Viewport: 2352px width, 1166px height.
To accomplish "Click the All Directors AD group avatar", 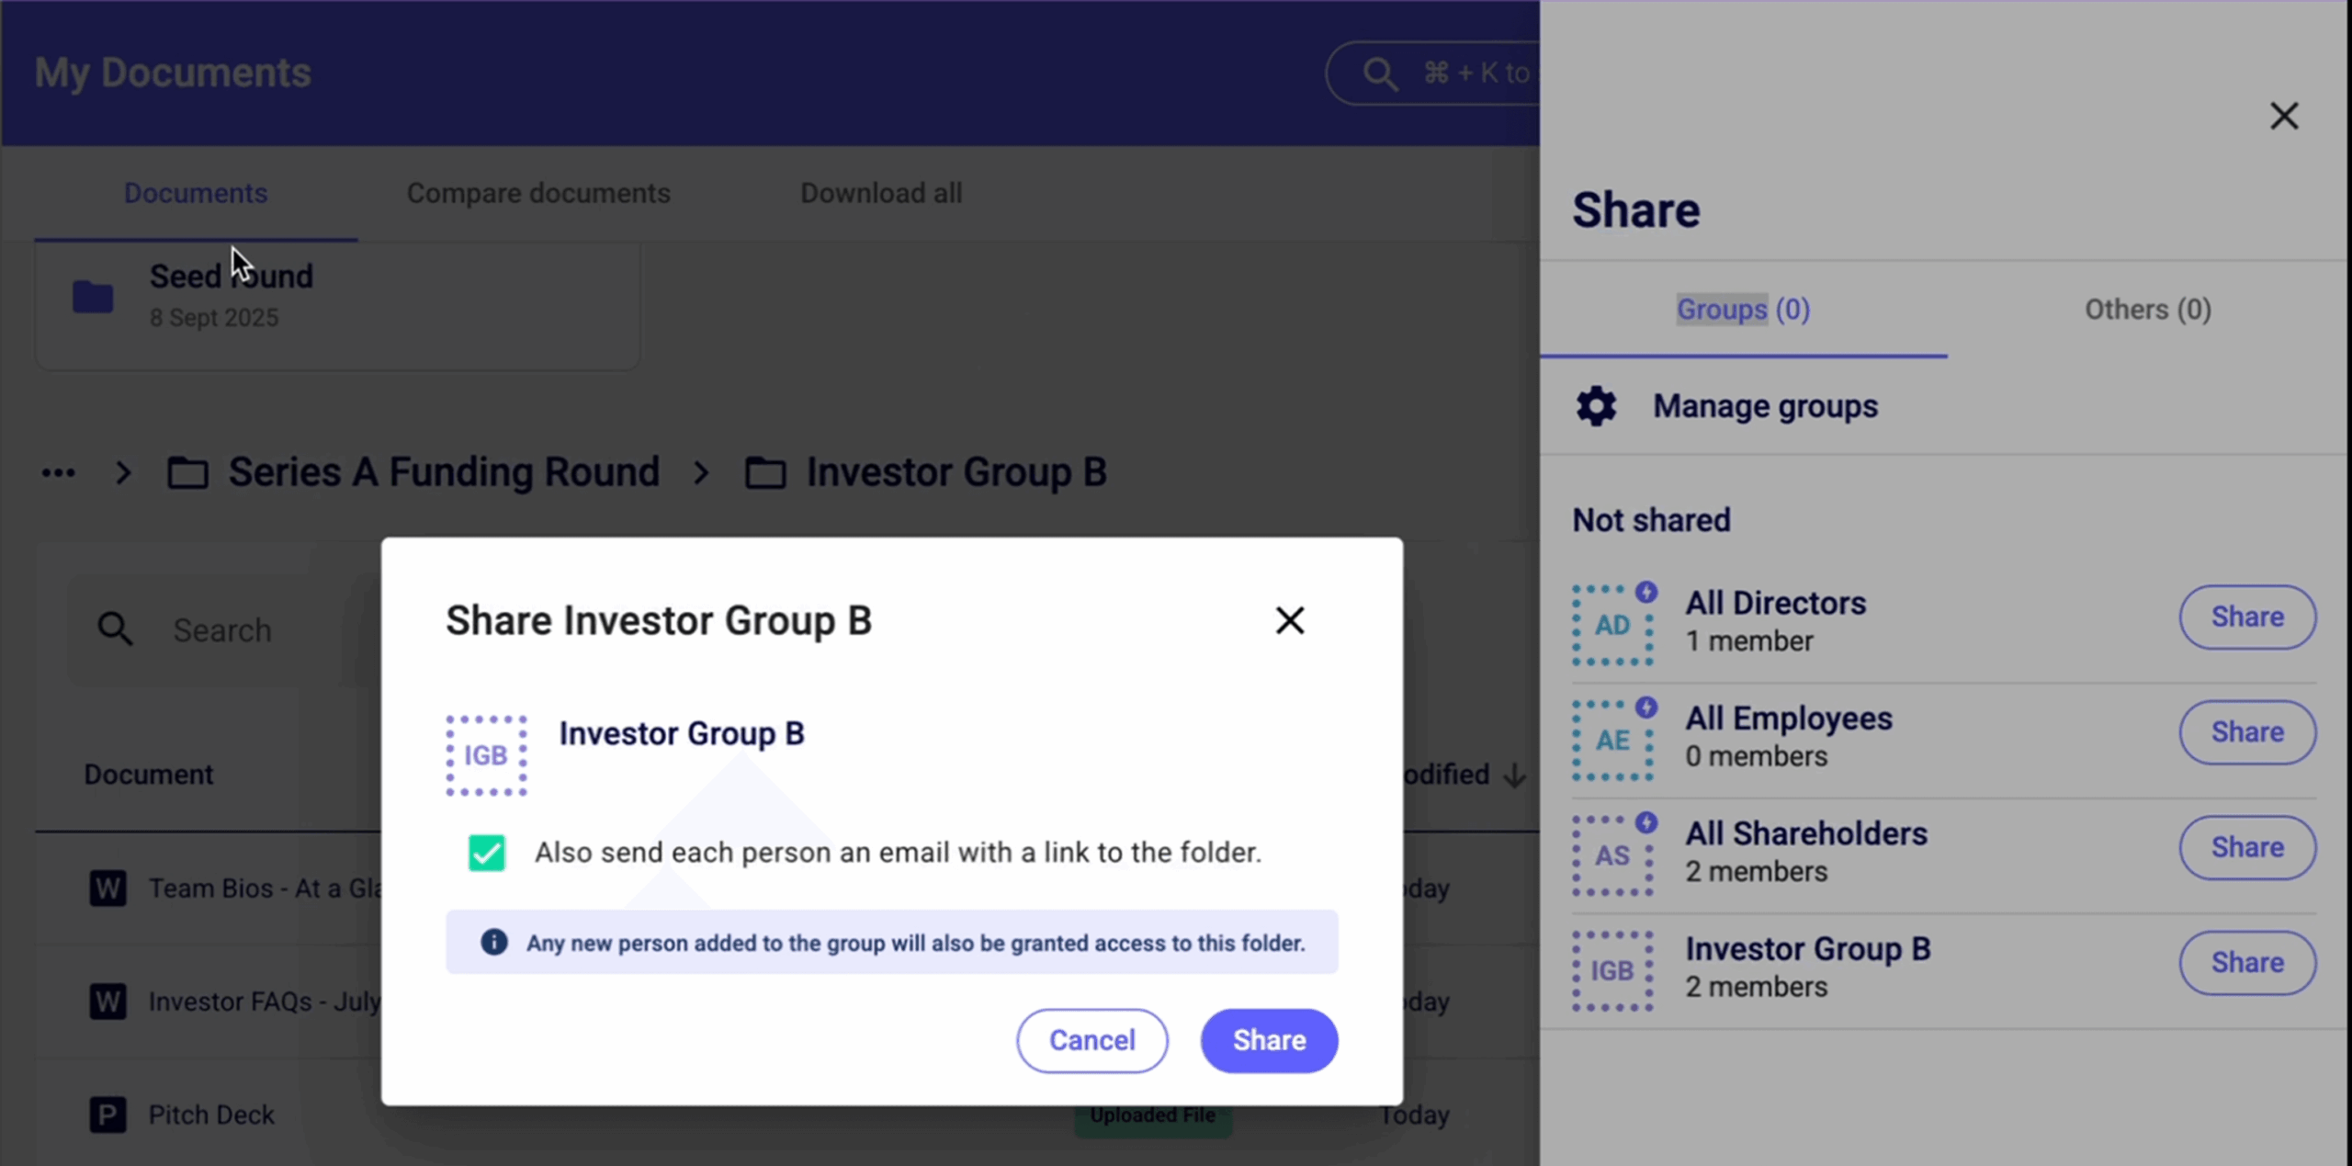I will (x=1612, y=625).
